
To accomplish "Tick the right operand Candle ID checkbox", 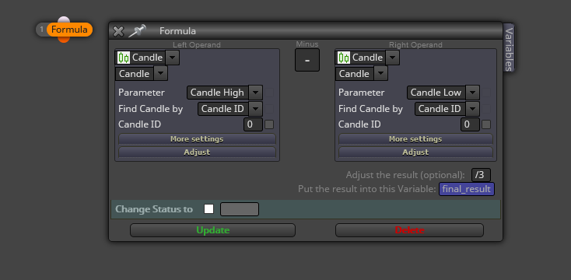I will pos(486,124).
